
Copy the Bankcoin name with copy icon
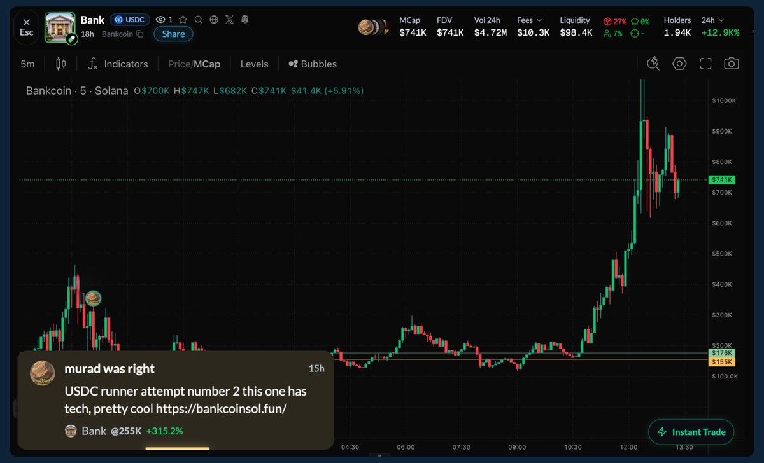[x=139, y=34]
